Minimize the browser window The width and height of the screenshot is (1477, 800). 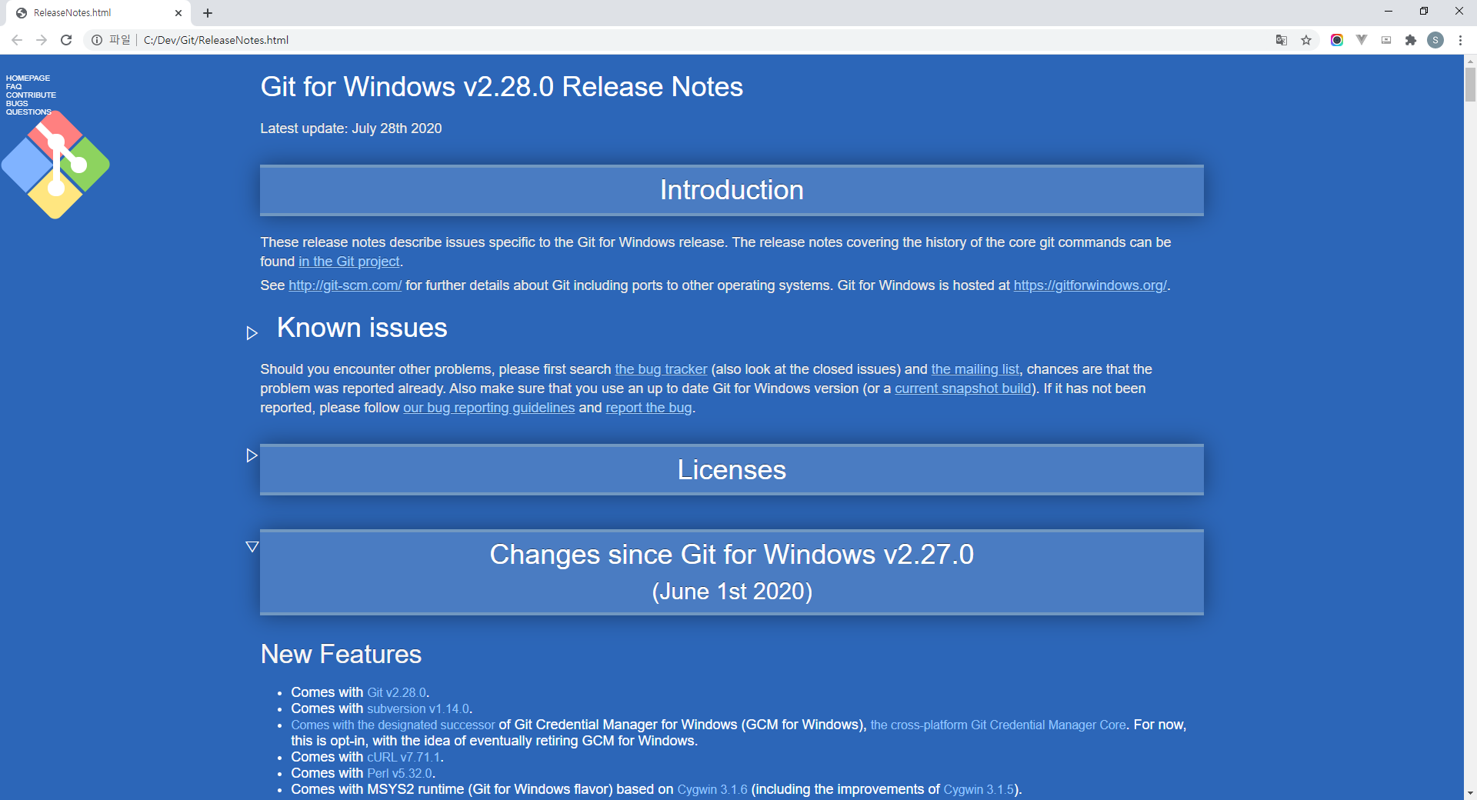(x=1389, y=12)
